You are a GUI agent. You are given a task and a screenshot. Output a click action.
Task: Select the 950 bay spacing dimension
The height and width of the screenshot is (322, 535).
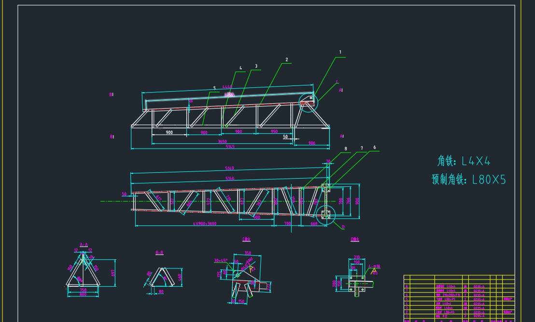274,132
